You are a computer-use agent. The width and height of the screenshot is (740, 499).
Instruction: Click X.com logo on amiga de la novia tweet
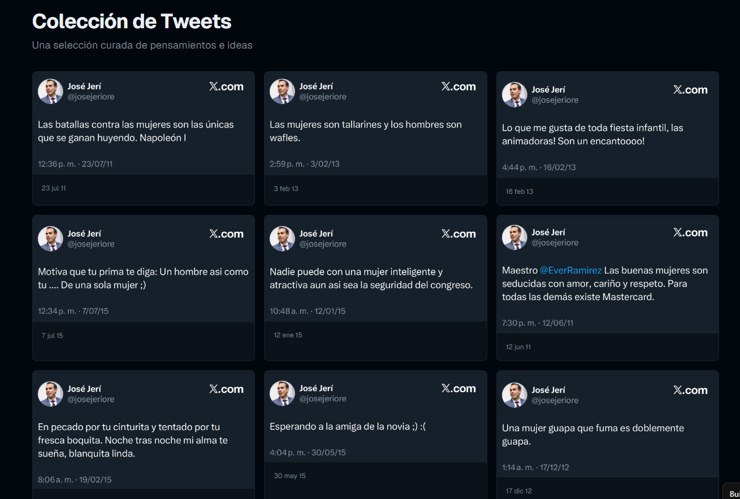[x=458, y=389]
